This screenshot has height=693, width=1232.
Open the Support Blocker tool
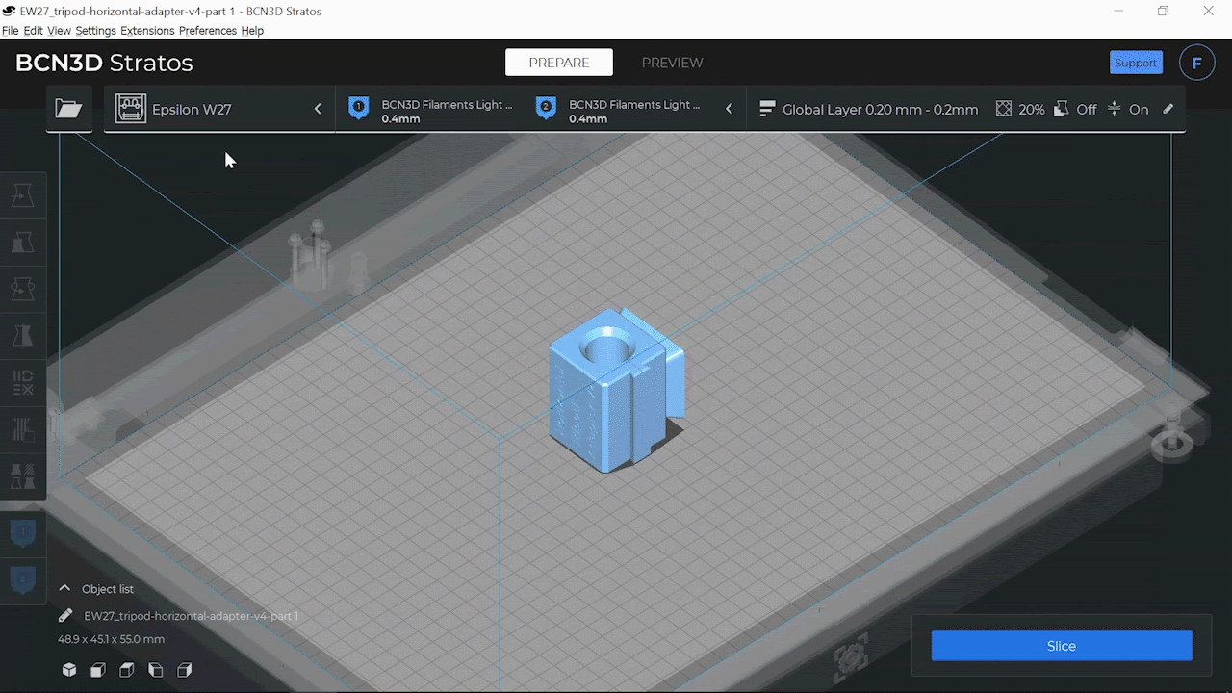pyautogui.click(x=22, y=475)
